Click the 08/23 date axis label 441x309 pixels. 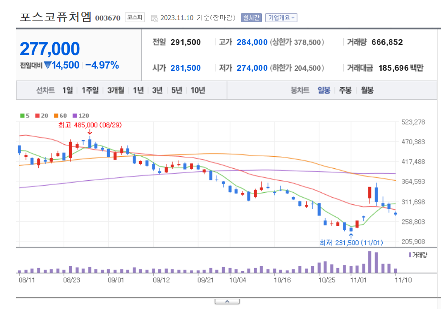coord(71,280)
